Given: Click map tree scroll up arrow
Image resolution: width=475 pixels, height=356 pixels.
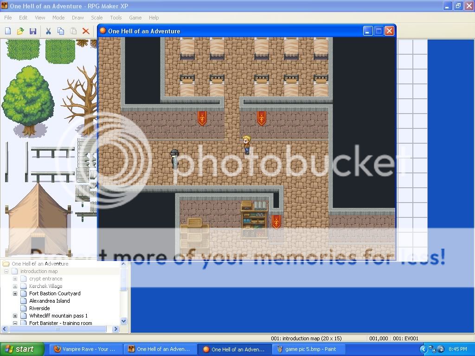Looking at the screenshot, I should (x=123, y=264).
